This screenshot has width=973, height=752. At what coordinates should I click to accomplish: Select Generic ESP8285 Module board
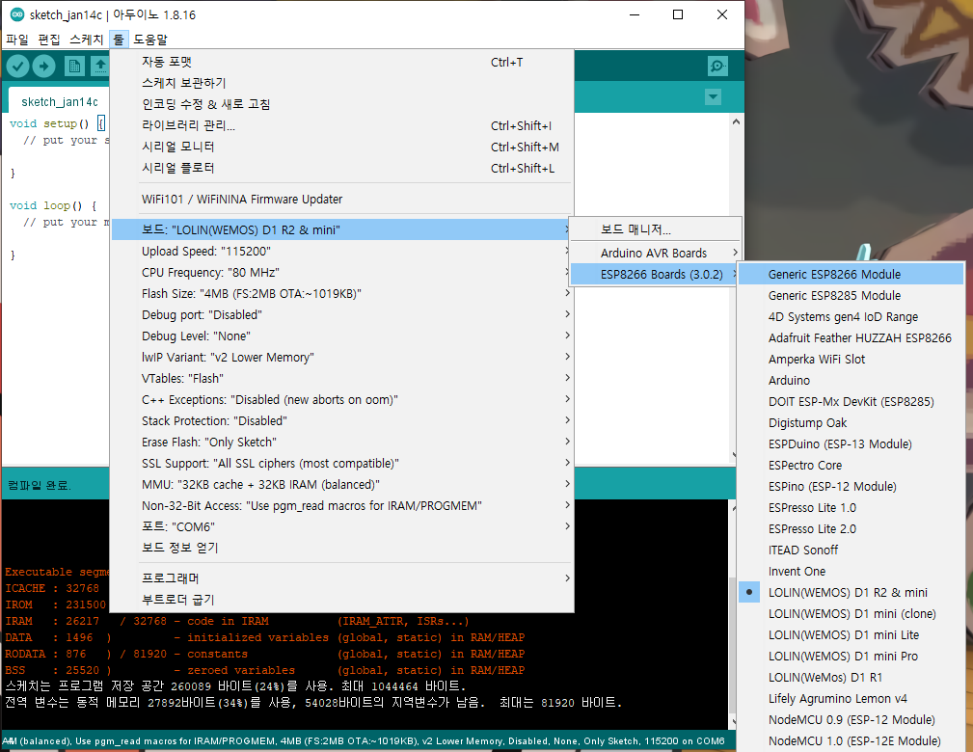click(851, 295)
